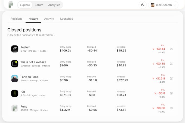Screen dimensions: 185x123
Task: Click the Pons logo in header
Action: 11,5
